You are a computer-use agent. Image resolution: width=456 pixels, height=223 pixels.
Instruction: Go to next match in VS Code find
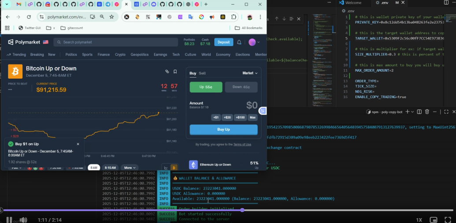tap(284, 19)
